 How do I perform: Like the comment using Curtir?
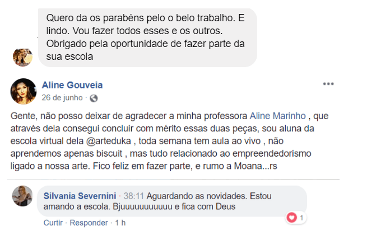click(x=53, y=223)
